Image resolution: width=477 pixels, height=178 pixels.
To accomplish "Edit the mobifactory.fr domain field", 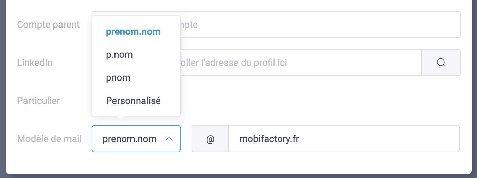I will click(x=343, y=139).
